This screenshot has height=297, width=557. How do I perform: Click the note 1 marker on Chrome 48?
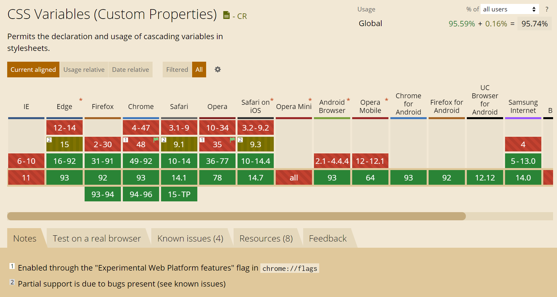click(125, 140)
